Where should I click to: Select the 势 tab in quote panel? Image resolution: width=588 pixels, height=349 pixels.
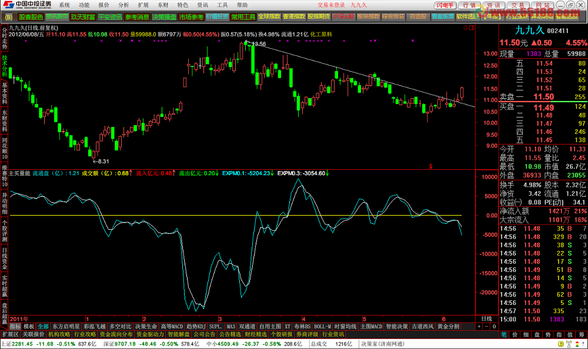[x=548, y=334]
